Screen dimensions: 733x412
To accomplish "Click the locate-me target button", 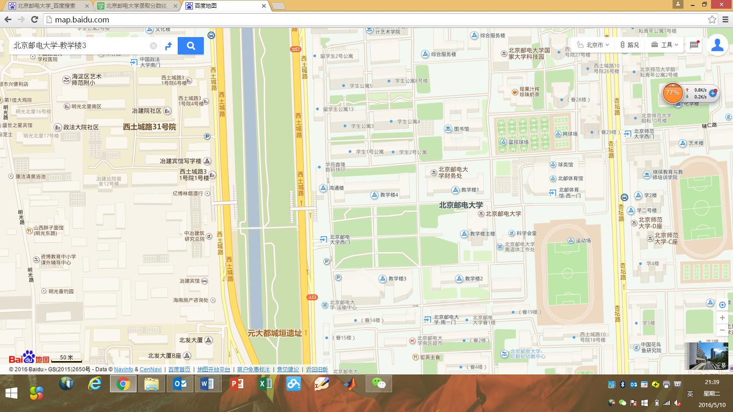I will 722,305.
